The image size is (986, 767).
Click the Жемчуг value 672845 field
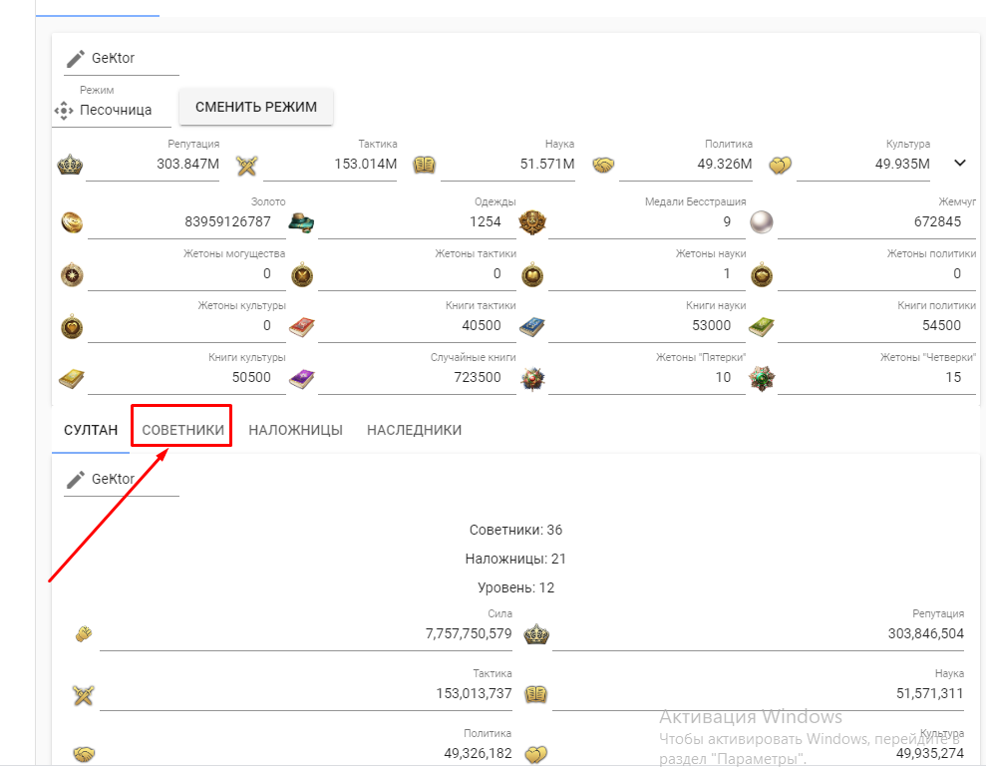coord(876,221)
